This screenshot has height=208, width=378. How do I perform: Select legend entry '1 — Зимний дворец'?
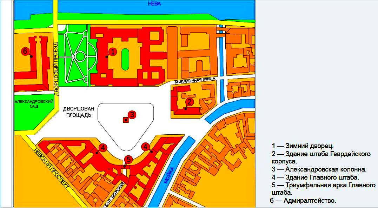[303, 146]
